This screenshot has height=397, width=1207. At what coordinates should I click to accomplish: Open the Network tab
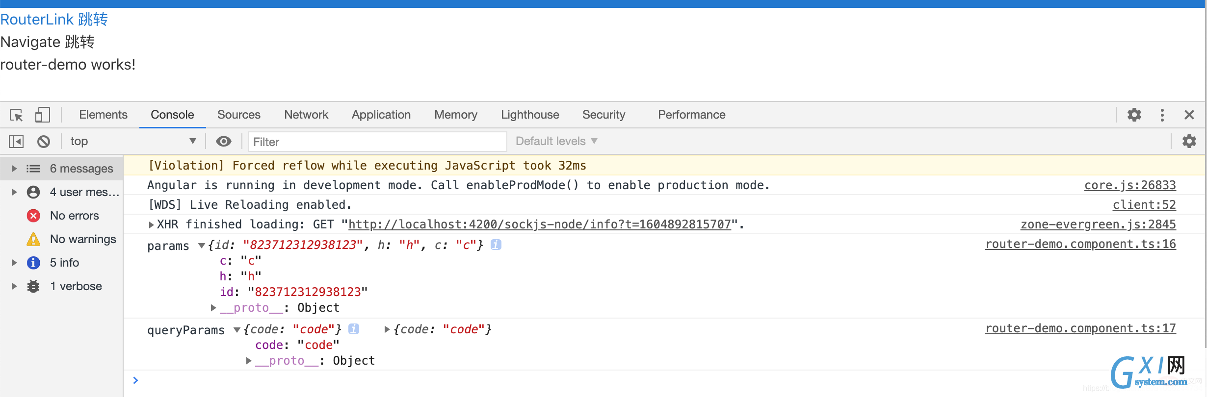[x=306, y=115]
